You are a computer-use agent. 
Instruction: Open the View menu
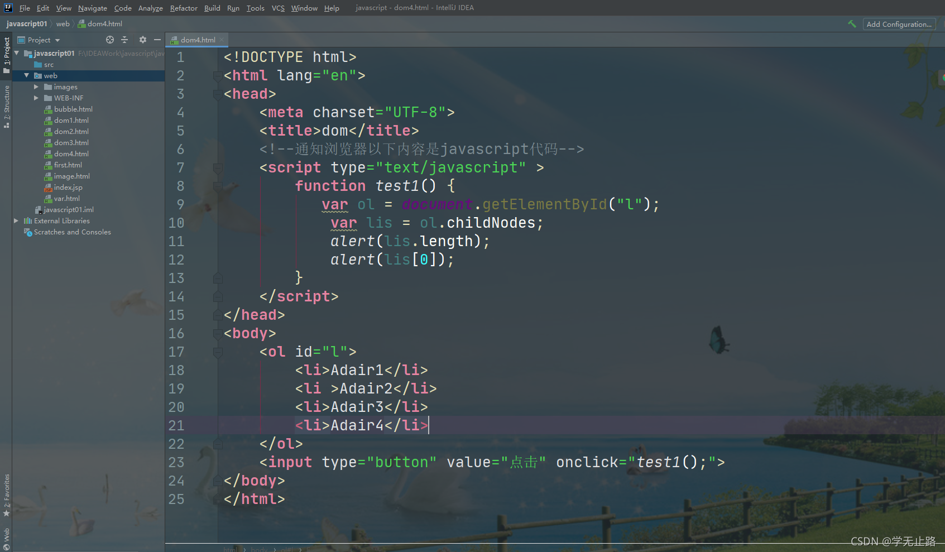pyautogui.click(x=64, y=8)
